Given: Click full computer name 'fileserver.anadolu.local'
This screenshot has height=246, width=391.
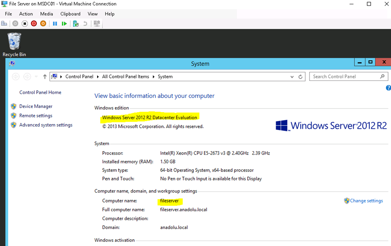Looking at the screenshot, I should tap(184, 210).
